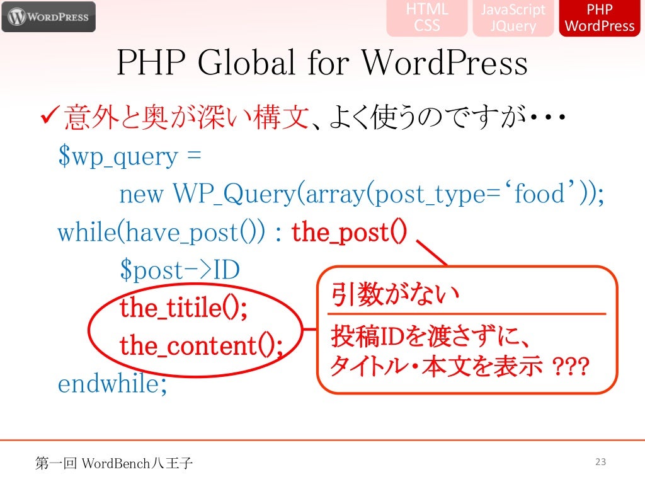Screen dimensions: 645x484
Task: Click the code line '$wp_query ='
Action: tap(130, 157)
